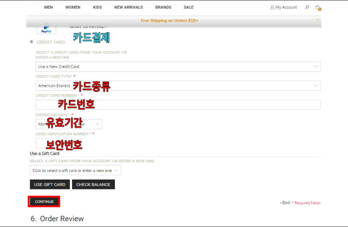Close the free shipping banner

(x=318, y=20)
